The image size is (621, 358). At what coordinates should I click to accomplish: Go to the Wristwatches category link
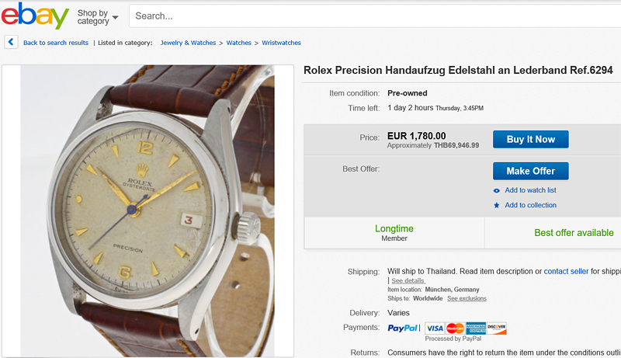(x=281, y=43)
